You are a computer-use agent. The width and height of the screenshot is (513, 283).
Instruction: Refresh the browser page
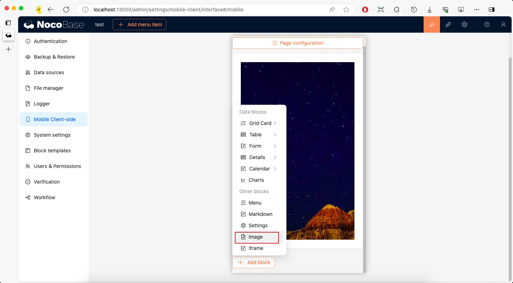pyautogui.click(x=66, y=10)
